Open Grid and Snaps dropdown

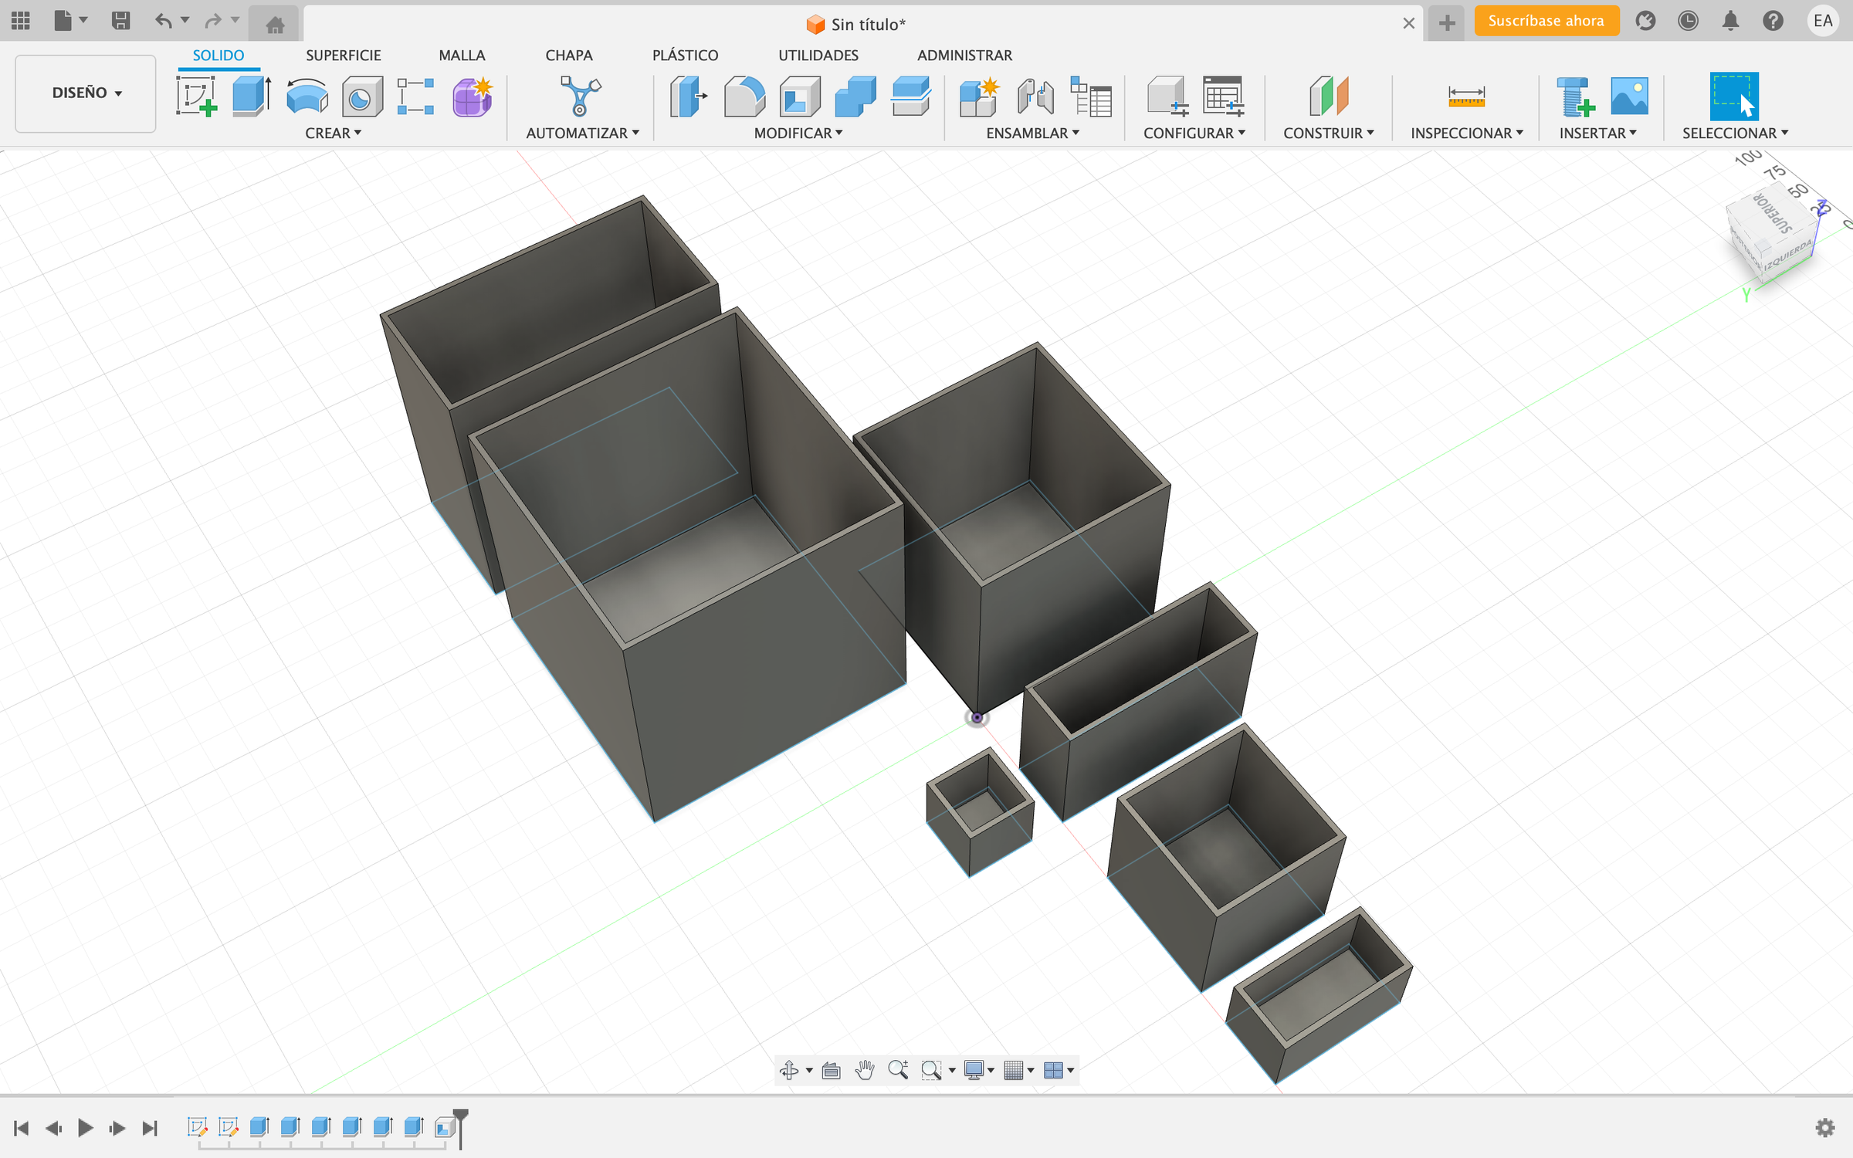coord(1019,1069)
